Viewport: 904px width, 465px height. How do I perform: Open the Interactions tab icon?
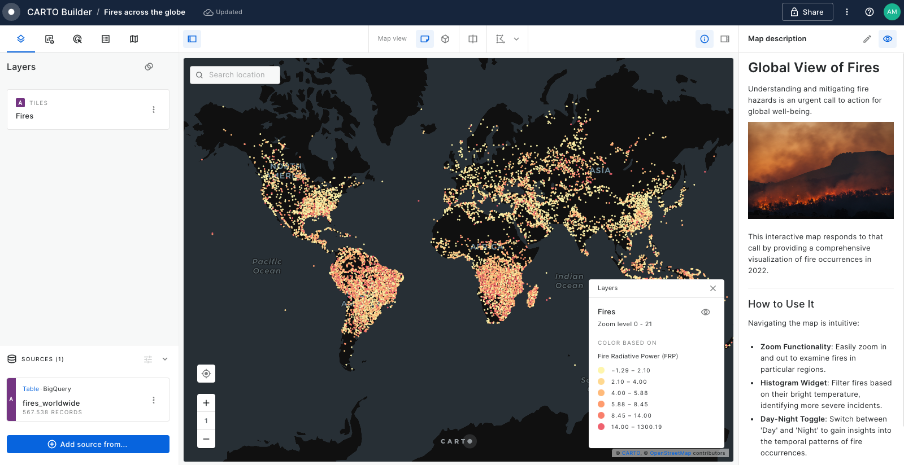[x=77, y=39]
